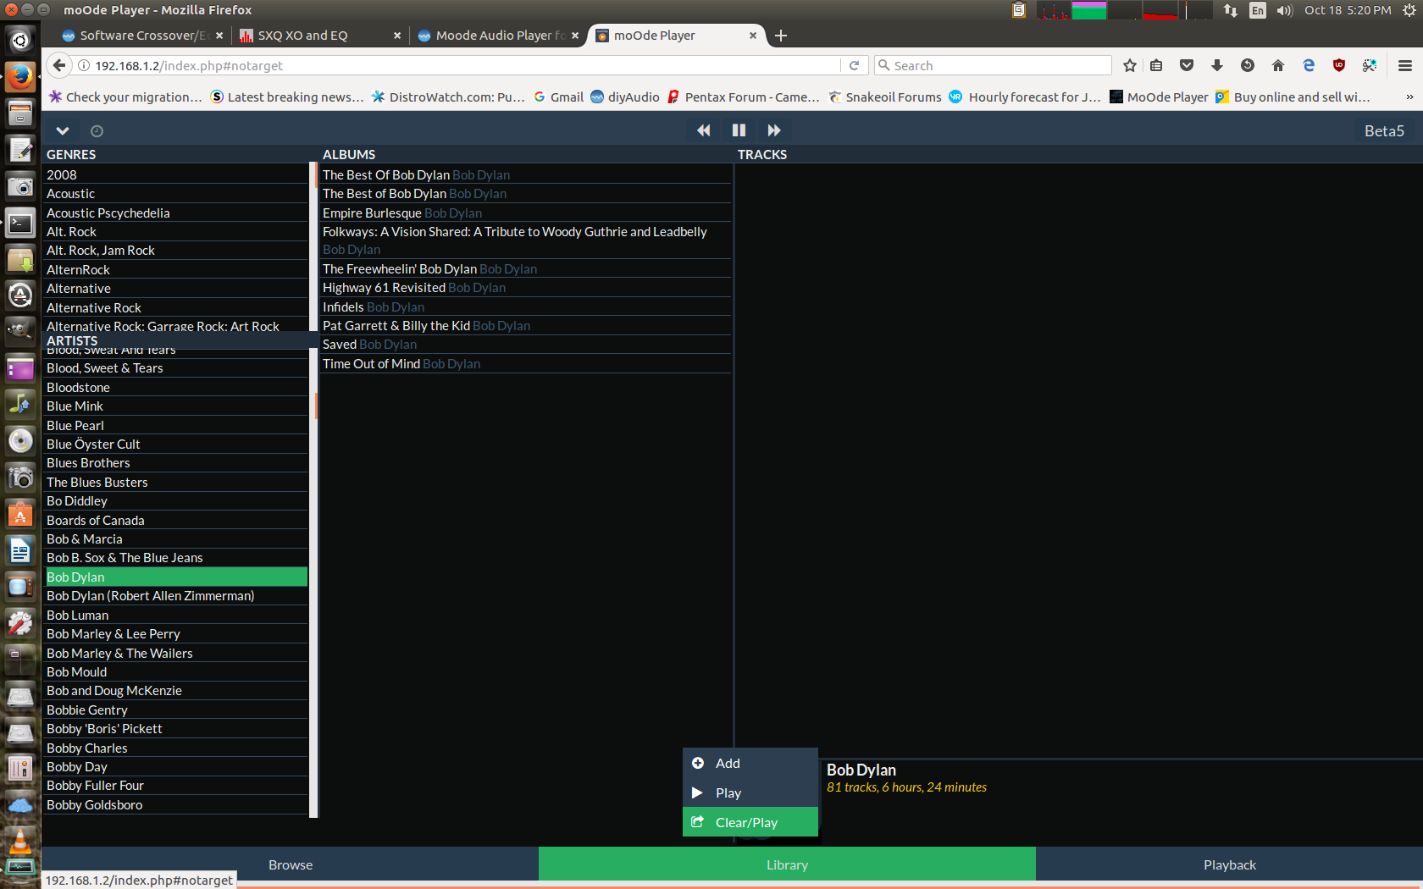This screenshot has height=889, width=1423.
Task: Click uBlock shield icon in toolbar
Action: click(1339, 65)
